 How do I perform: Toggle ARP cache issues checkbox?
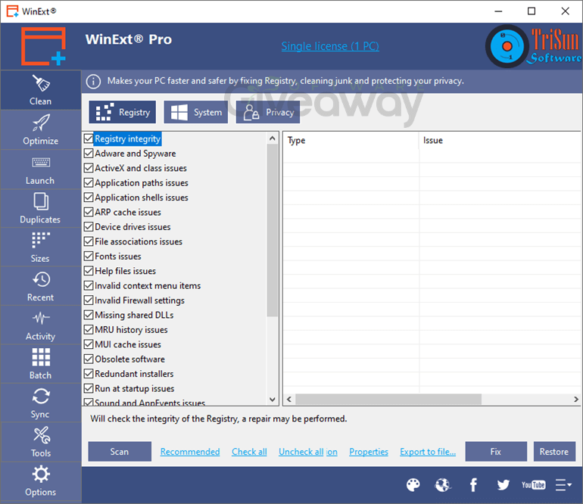click(89, 212)
